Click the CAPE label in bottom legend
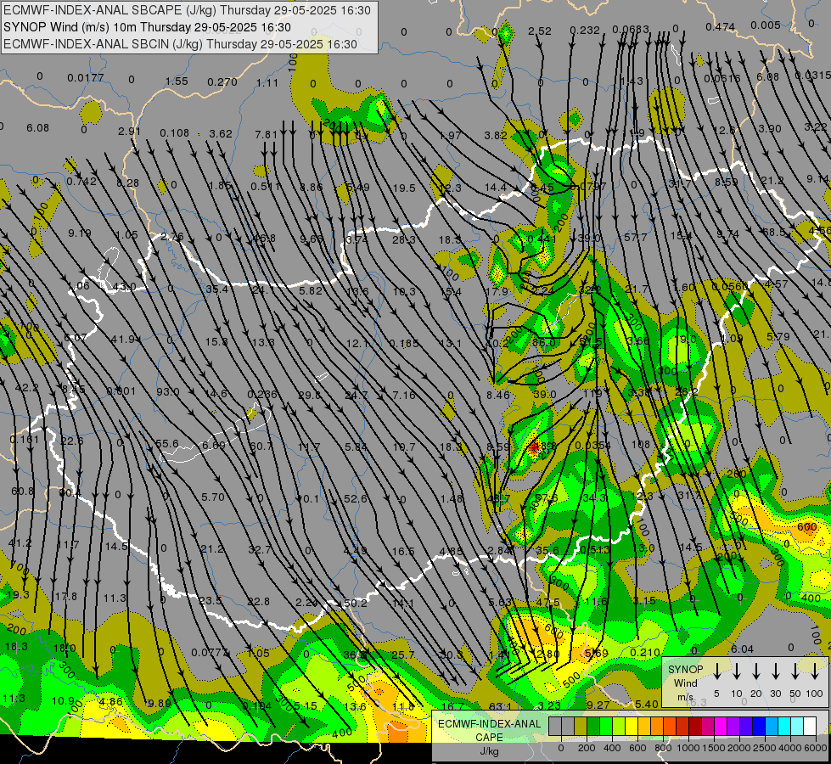 489,738
